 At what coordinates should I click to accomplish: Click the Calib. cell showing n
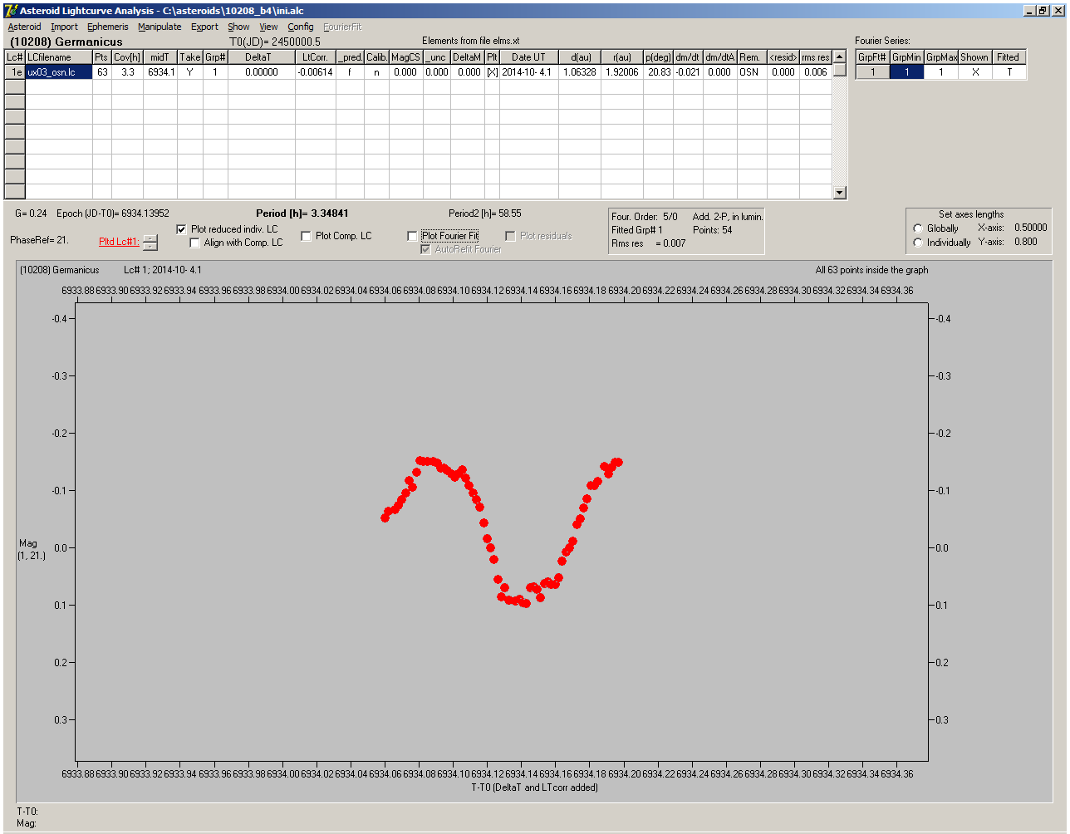pyautogui.click(x=376, y=72)
